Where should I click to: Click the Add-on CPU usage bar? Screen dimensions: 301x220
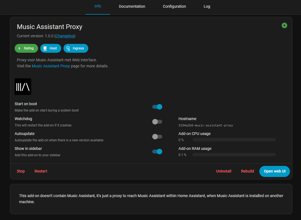pyautogui.click(x=234, y=140)
